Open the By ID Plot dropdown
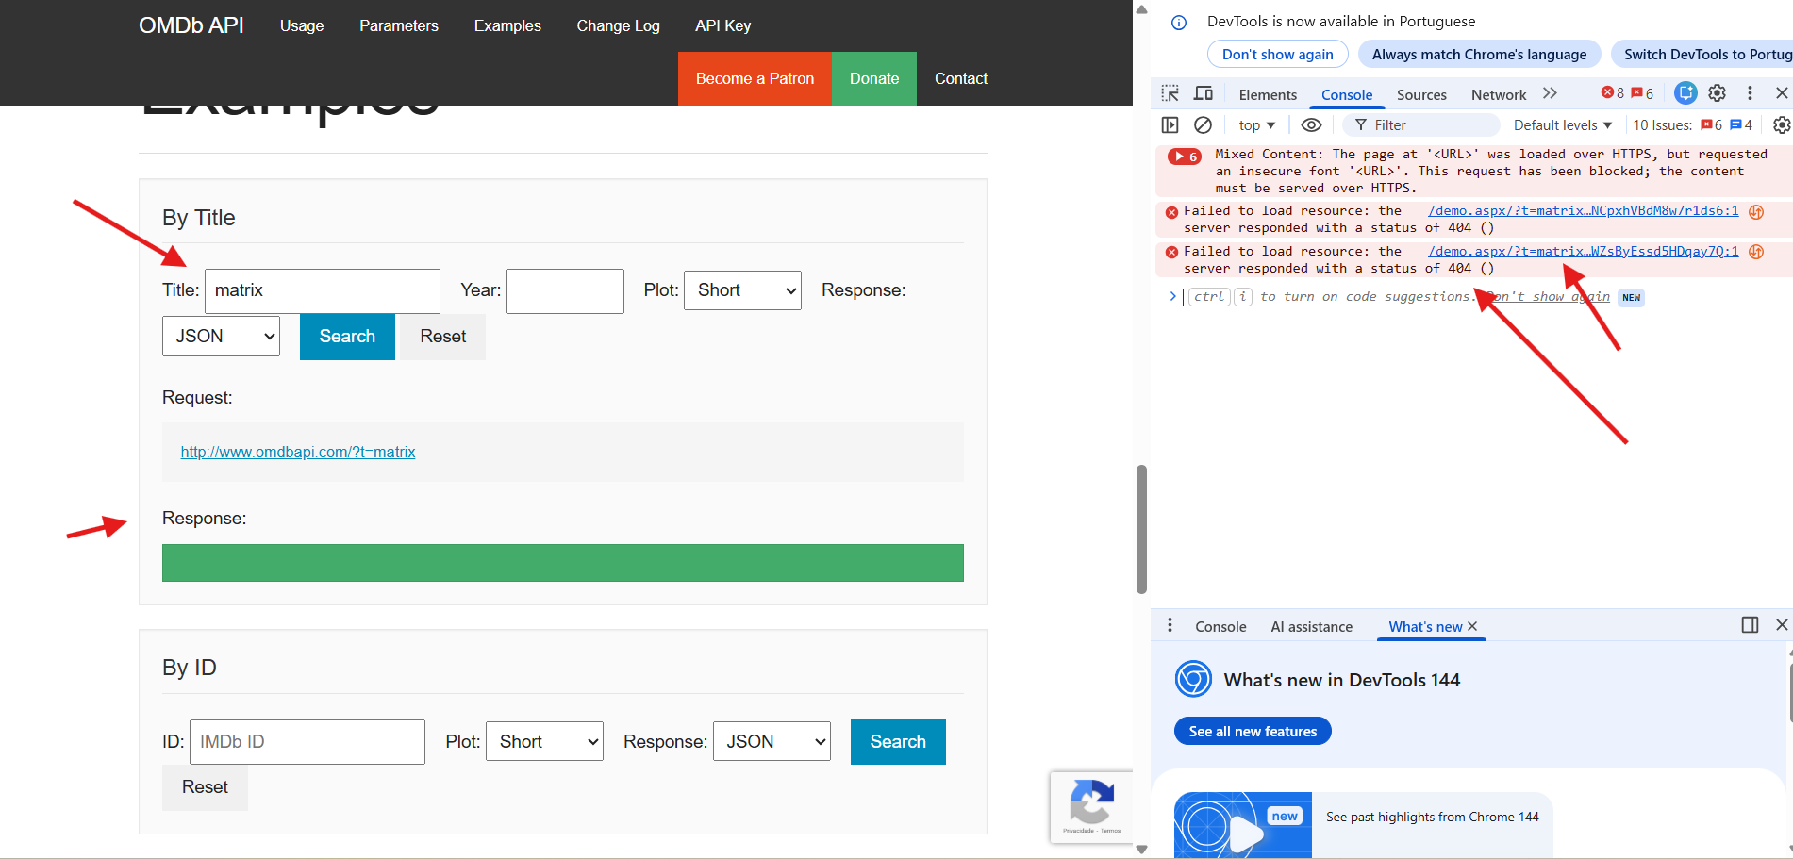The width and height of the screenshot is (1793, 859). (x=544, y=742)
